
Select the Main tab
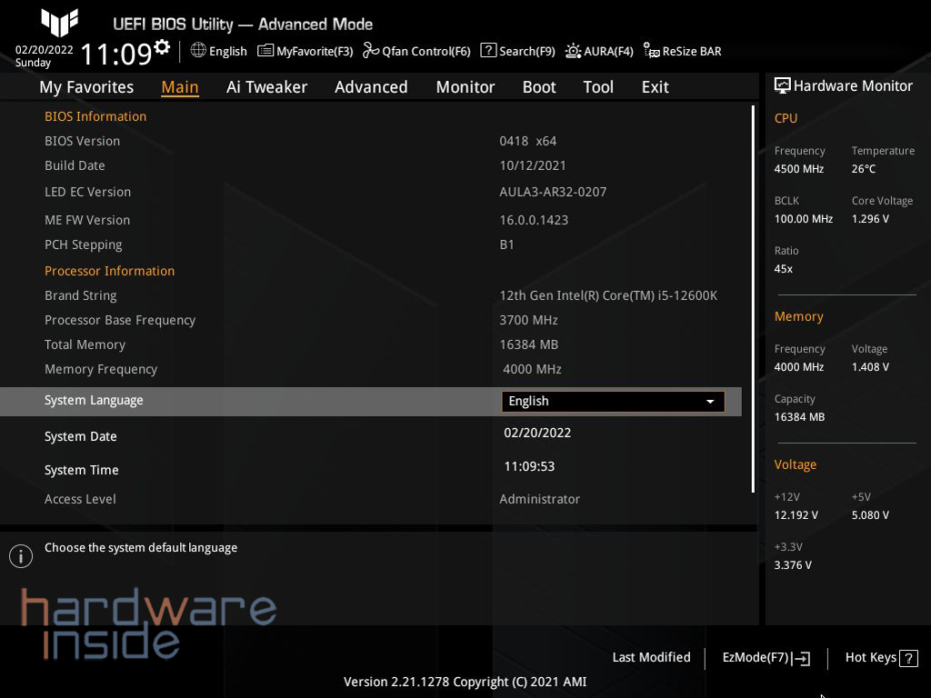(180, 87)
